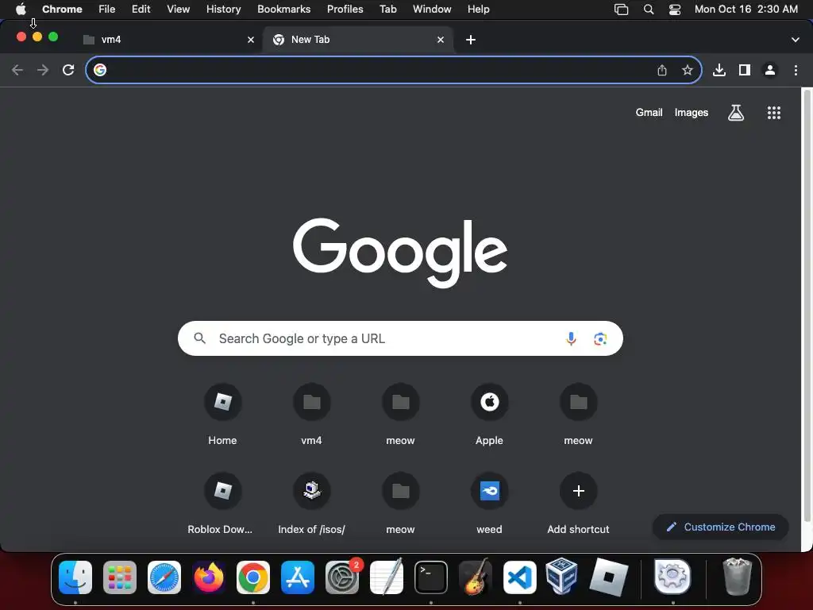Viewport: 813px width, 610px height.
Task: Open the Trash in the Dock
Action: 737,577
